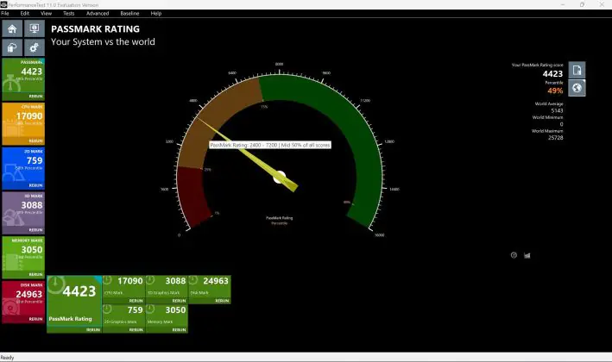Open the Baseline menu
This screenshot has height=362, width=612.
coord(129,13)
